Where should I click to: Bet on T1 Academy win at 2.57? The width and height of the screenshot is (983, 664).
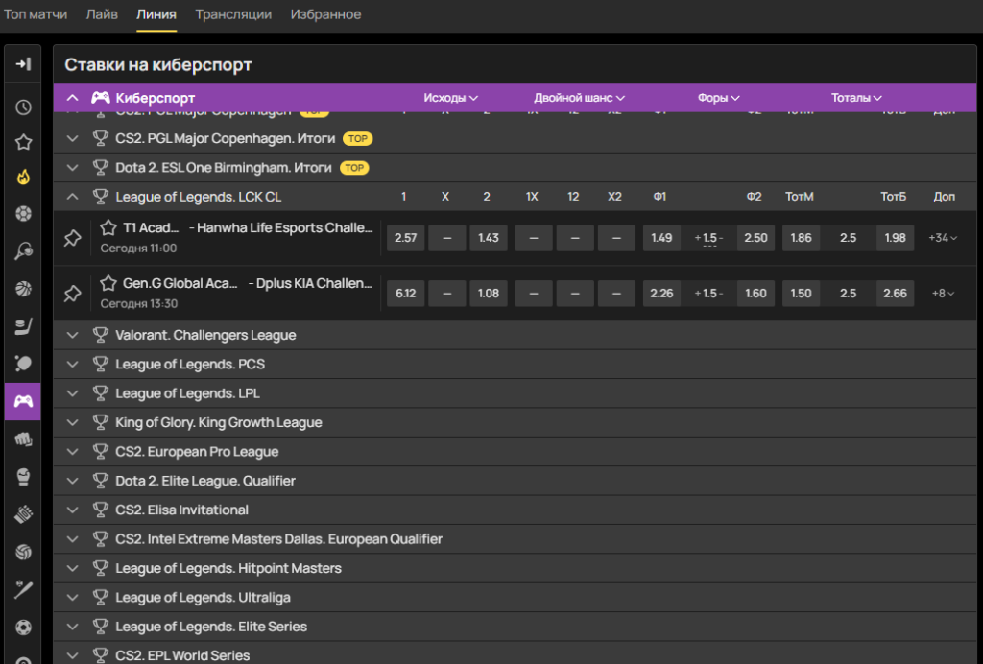point(406,238)
